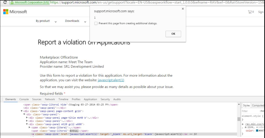Select the 'Staging 03-27-2014 03:25 PM' span row
265x138 pixels.
pyautogui.click(x=71, y=105)
